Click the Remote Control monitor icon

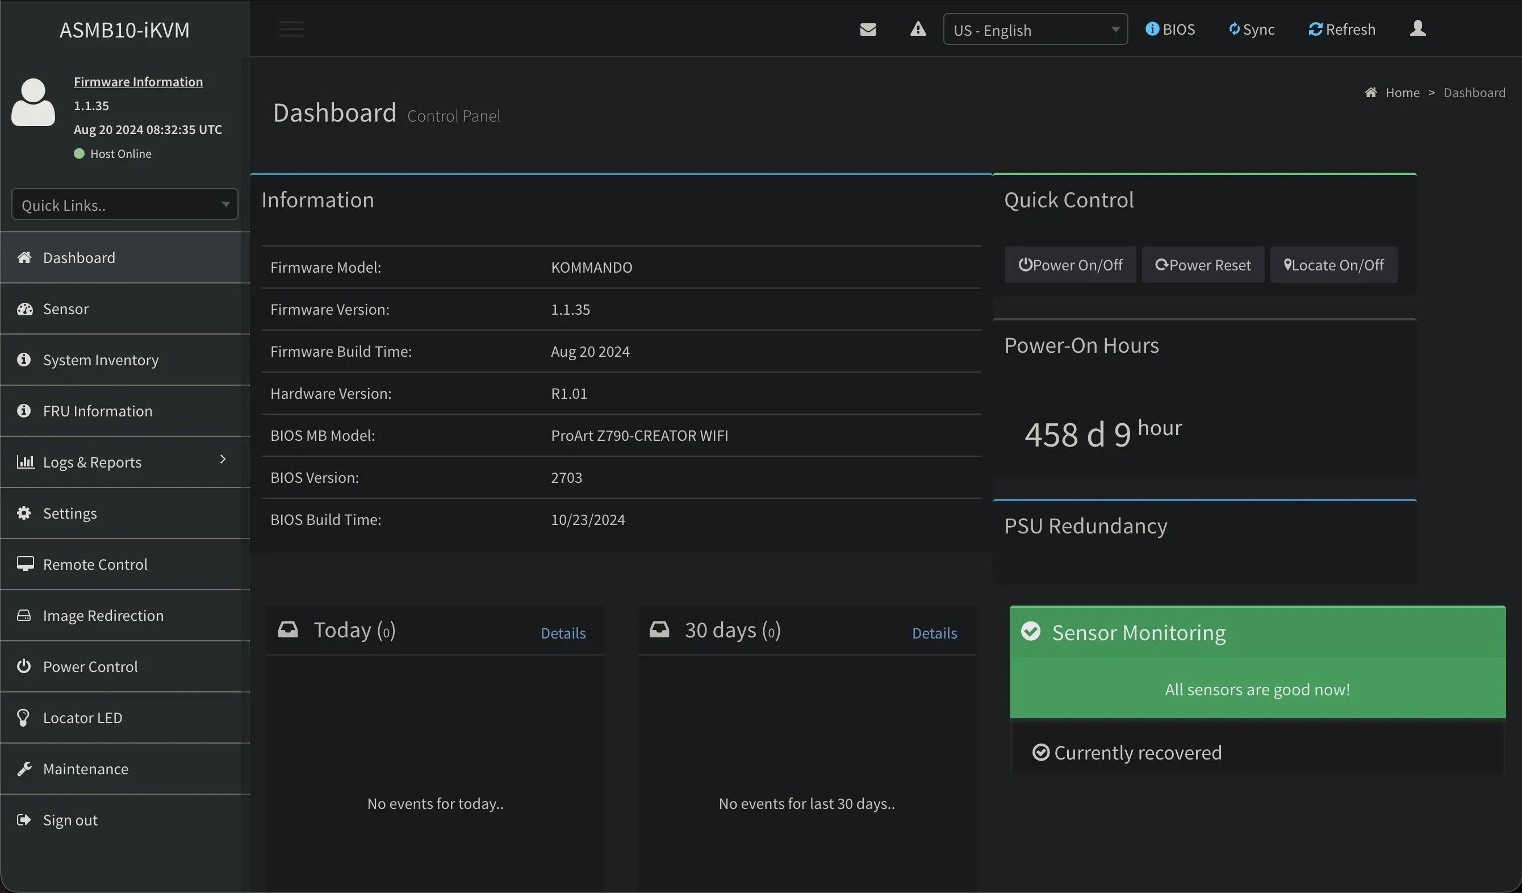(25, 564)
